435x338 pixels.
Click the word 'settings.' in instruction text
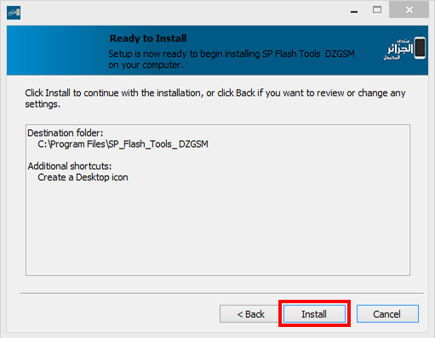(x=43, y=104)
